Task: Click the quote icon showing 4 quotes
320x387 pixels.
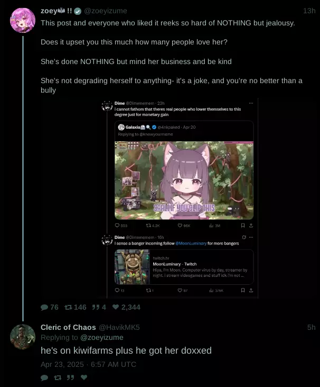Action: pos(96,307)
